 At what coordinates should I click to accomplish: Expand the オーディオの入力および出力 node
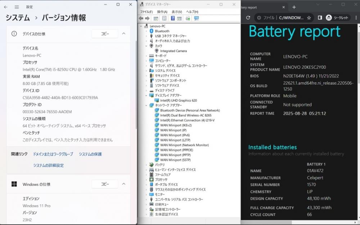click(x=146, y=41)
